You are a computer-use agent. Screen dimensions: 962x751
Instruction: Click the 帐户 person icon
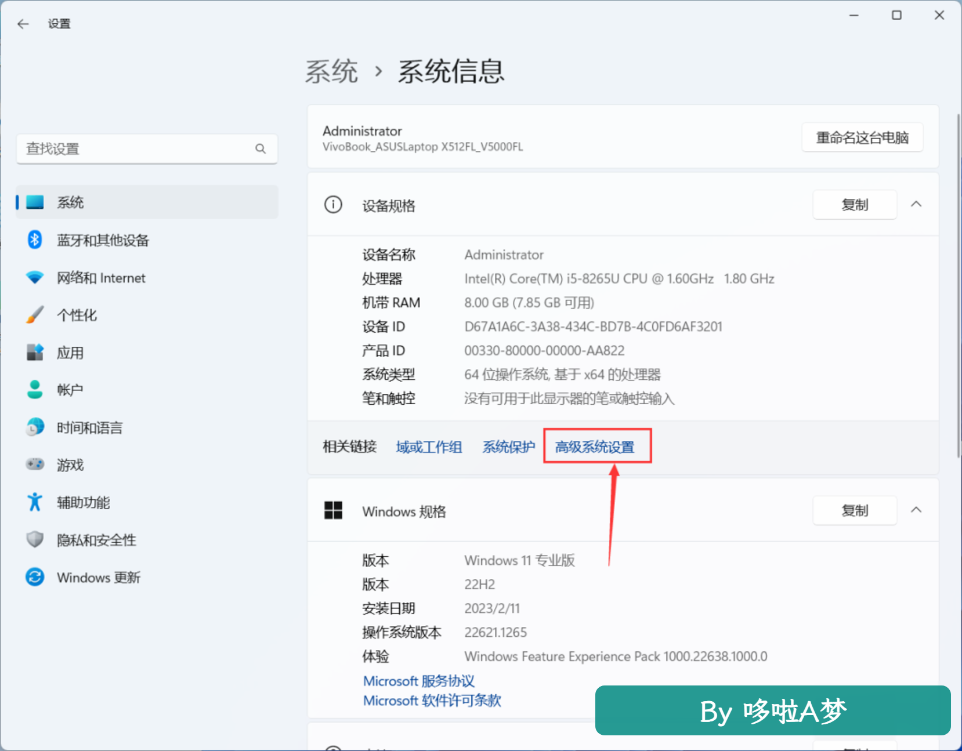pyautogui.click(x=35, y=389)
